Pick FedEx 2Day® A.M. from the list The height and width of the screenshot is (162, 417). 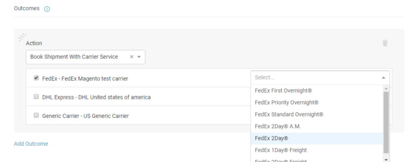(317, 126)
